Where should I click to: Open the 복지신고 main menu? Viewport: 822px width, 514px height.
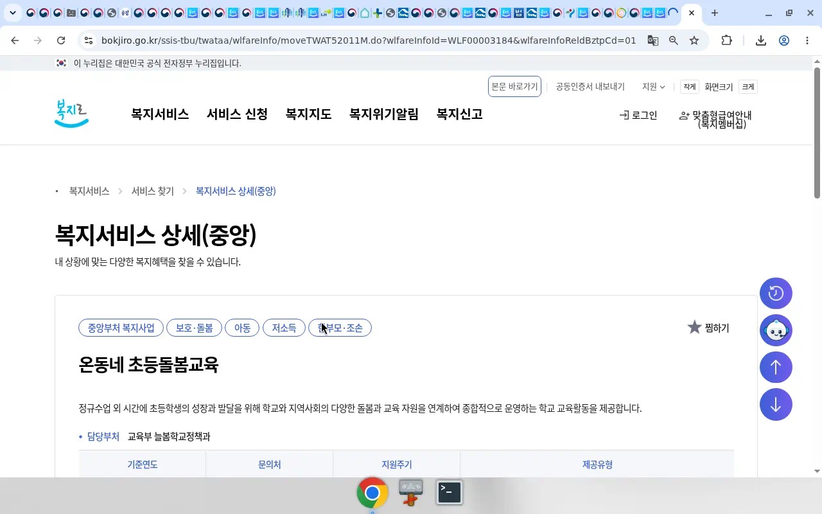[x=460, y=114]
